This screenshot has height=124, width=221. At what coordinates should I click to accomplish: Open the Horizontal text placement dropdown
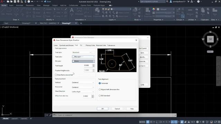coord(83,87)
